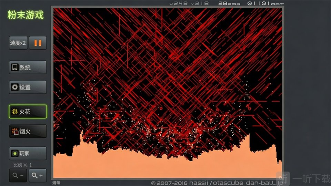Choose the 玩家 player element
Image resolution: width=331 pixels, height=186 pixels.
(28, 153)
